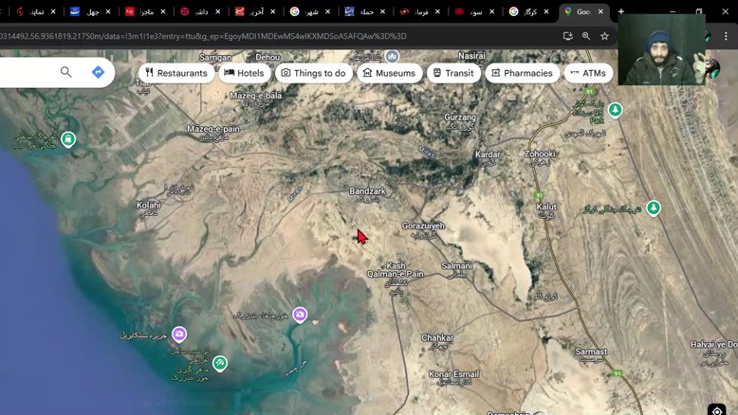This screenshot has height=415, width=738.
Task: Click the Bandzark place label
Action: (x=367, y=191)
